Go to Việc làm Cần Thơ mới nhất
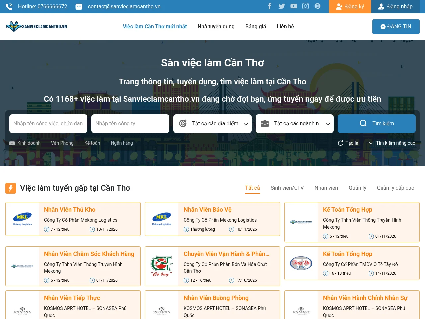 [x=155, y=26]
